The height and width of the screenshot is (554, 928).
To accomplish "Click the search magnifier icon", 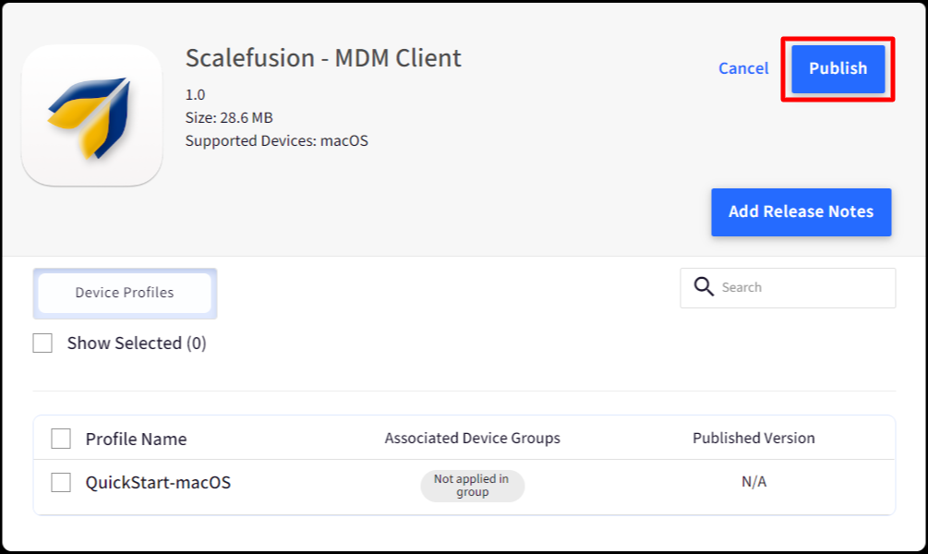I will [704, 287].
